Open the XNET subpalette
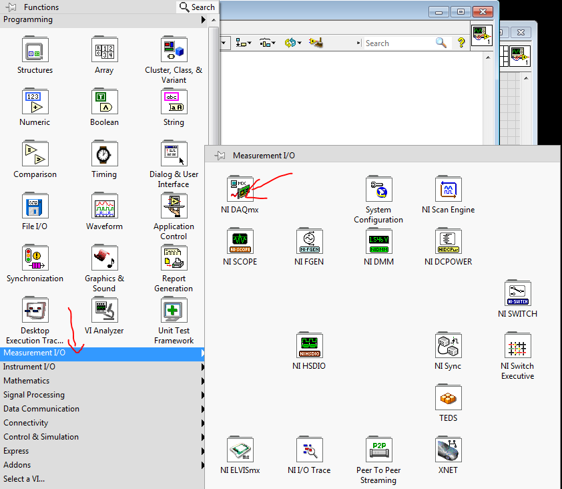The image size is (562, 489). tap(449, 449)
